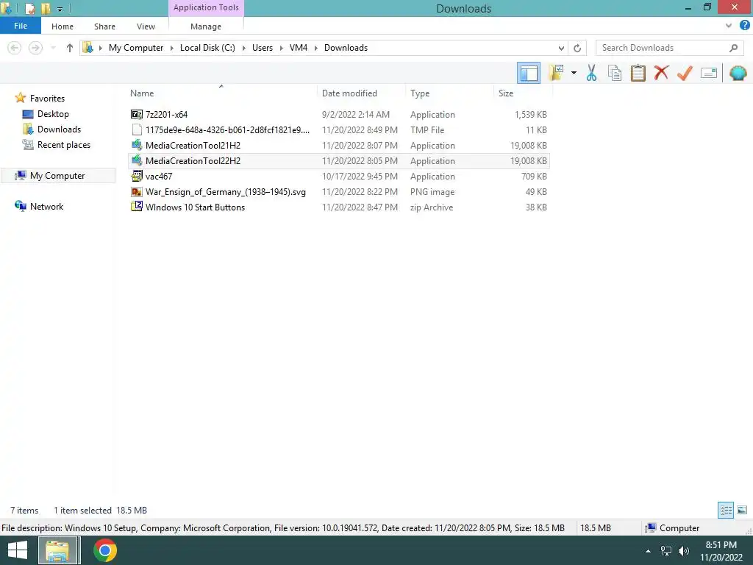Screen dimensions: 753x565
Task: Click the orange checkmark Properties icon
Action: coord(685,73)
